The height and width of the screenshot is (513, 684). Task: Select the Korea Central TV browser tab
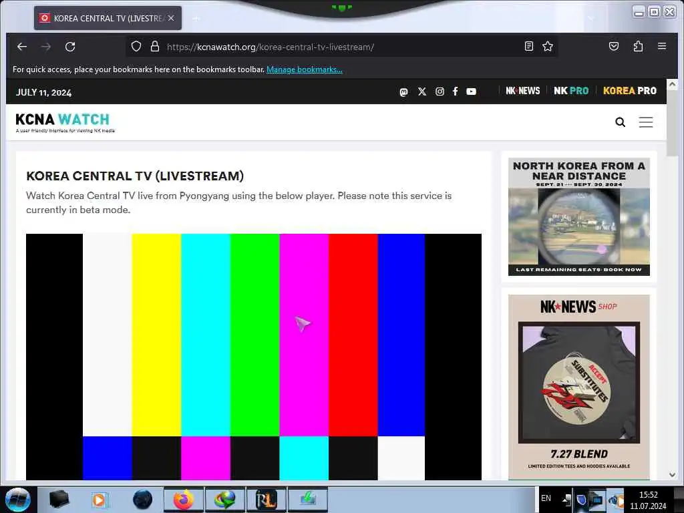(x=108, y=18)
